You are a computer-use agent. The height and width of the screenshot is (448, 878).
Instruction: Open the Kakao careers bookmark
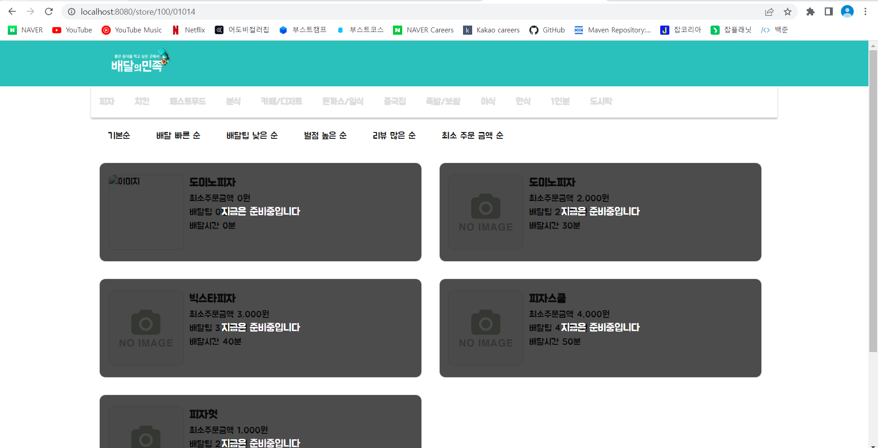tap(492, 30)
